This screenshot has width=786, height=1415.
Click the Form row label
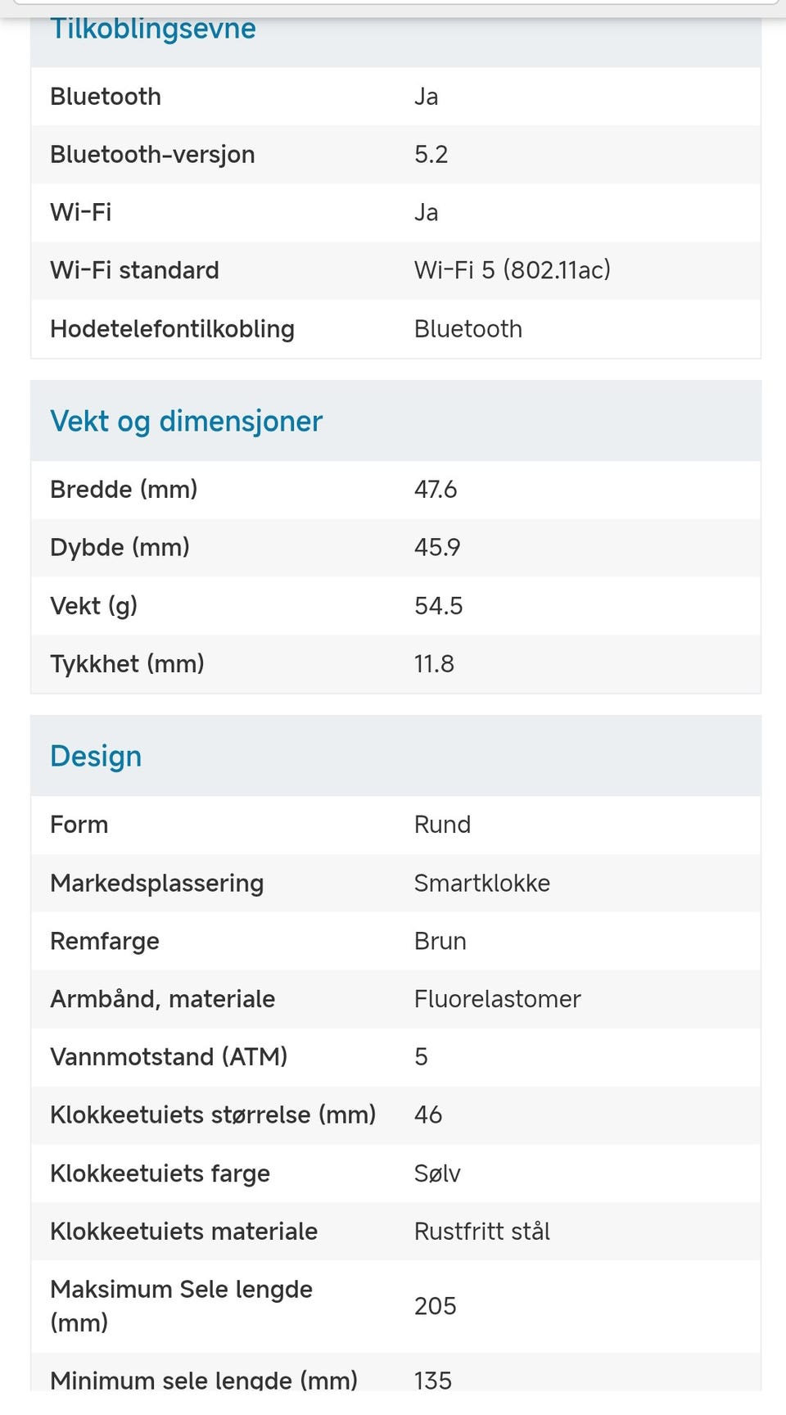[79, 825]
